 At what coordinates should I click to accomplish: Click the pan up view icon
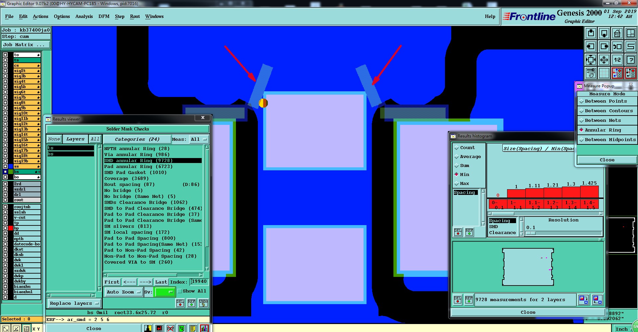click(x=591, y=33)
